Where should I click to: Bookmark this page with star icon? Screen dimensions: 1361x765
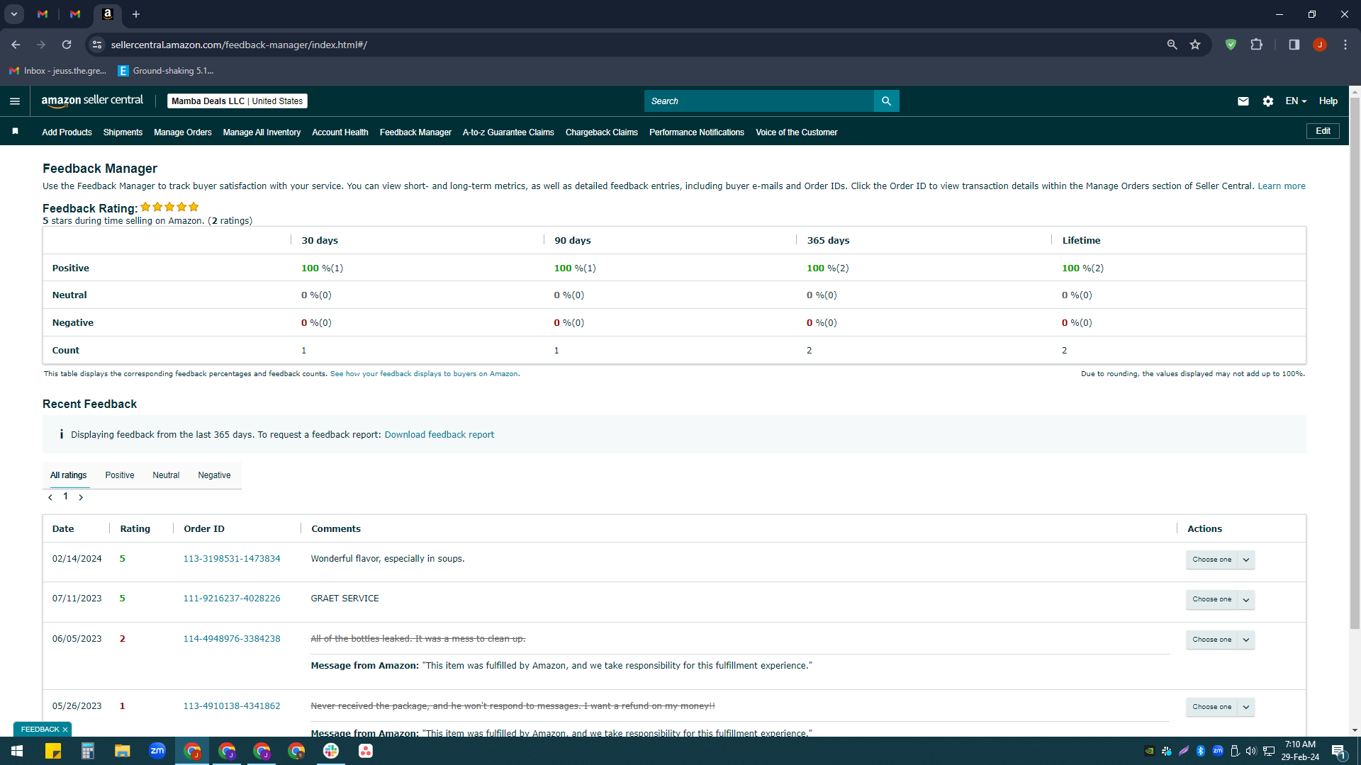tap(1195, 45)
